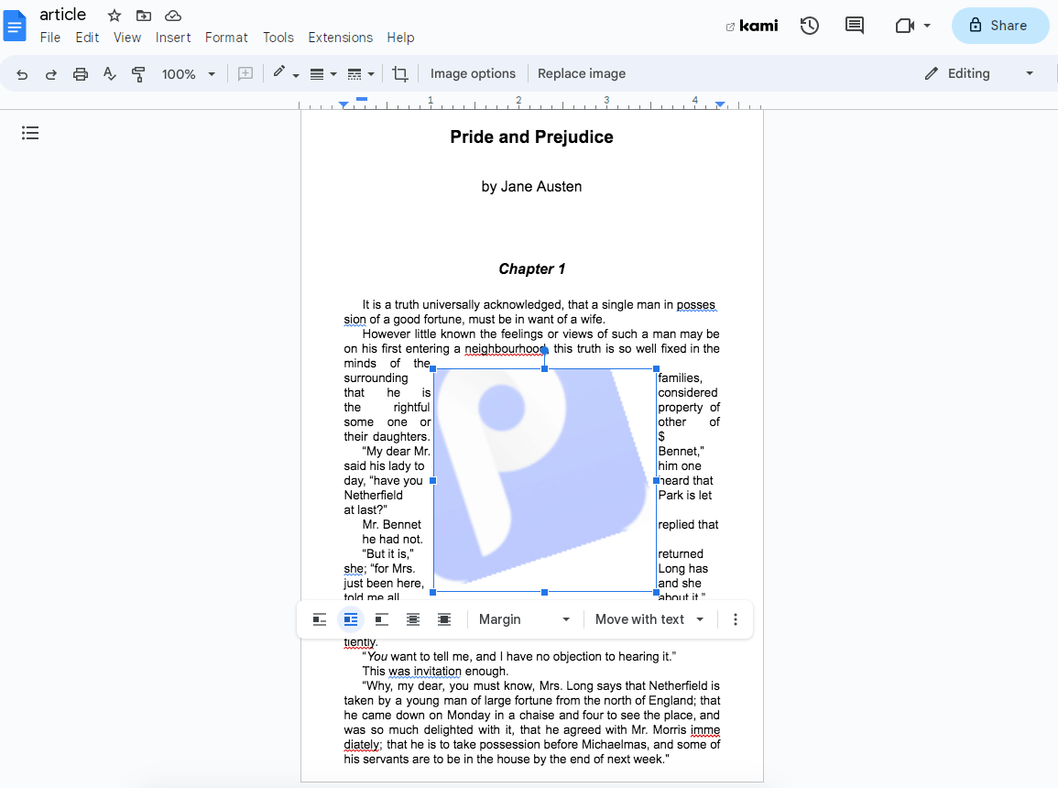
Task: Click the Print icon
Action: point(81,73)
